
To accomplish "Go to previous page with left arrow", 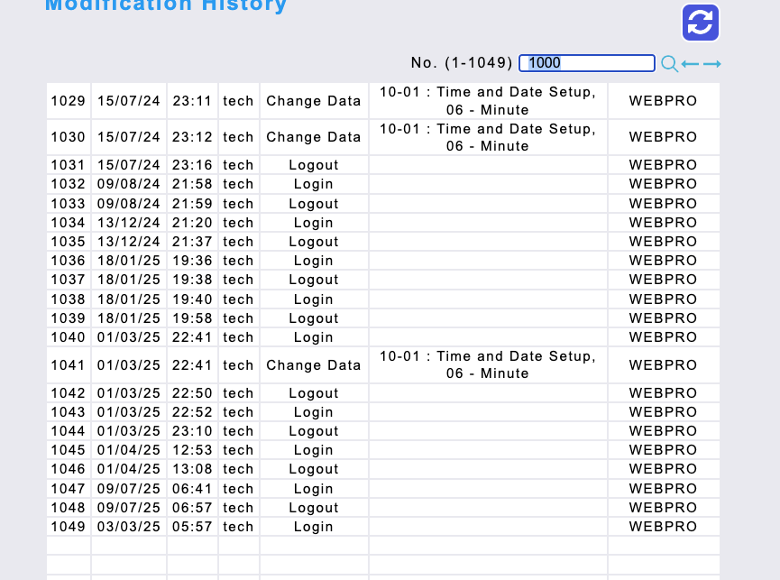I will coord(690,63).
